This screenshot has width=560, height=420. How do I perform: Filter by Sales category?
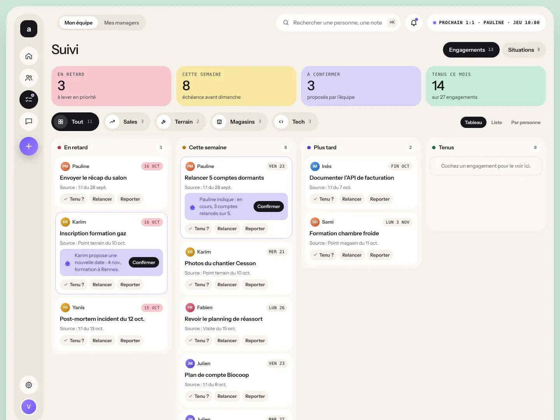pos(127,122)
